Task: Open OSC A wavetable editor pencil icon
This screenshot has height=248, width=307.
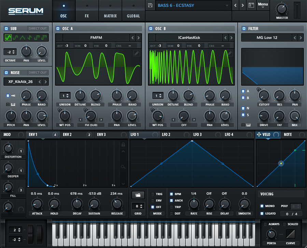Action: [137, 53]
